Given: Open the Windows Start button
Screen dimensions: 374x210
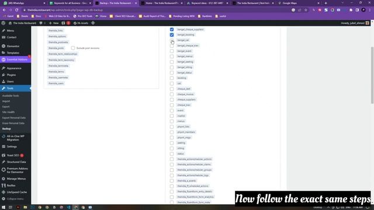Looking at the screenshot, I should [x=4, y=208].
